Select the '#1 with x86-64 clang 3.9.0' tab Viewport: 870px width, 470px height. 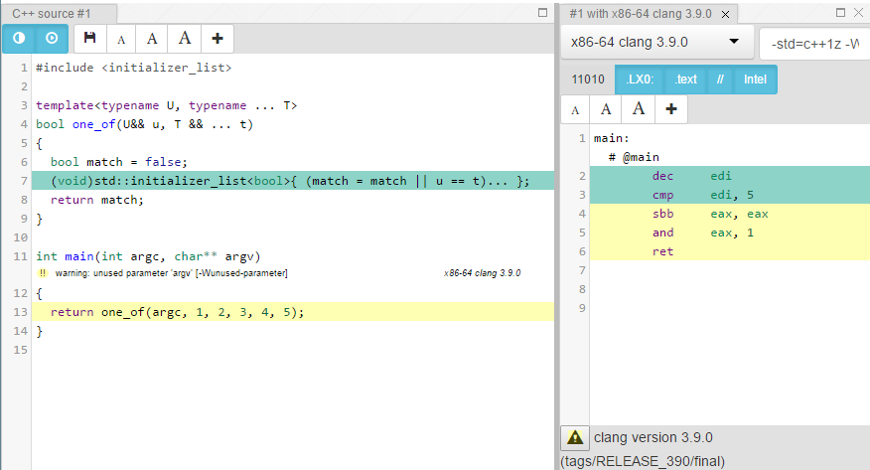coord(643,14)
